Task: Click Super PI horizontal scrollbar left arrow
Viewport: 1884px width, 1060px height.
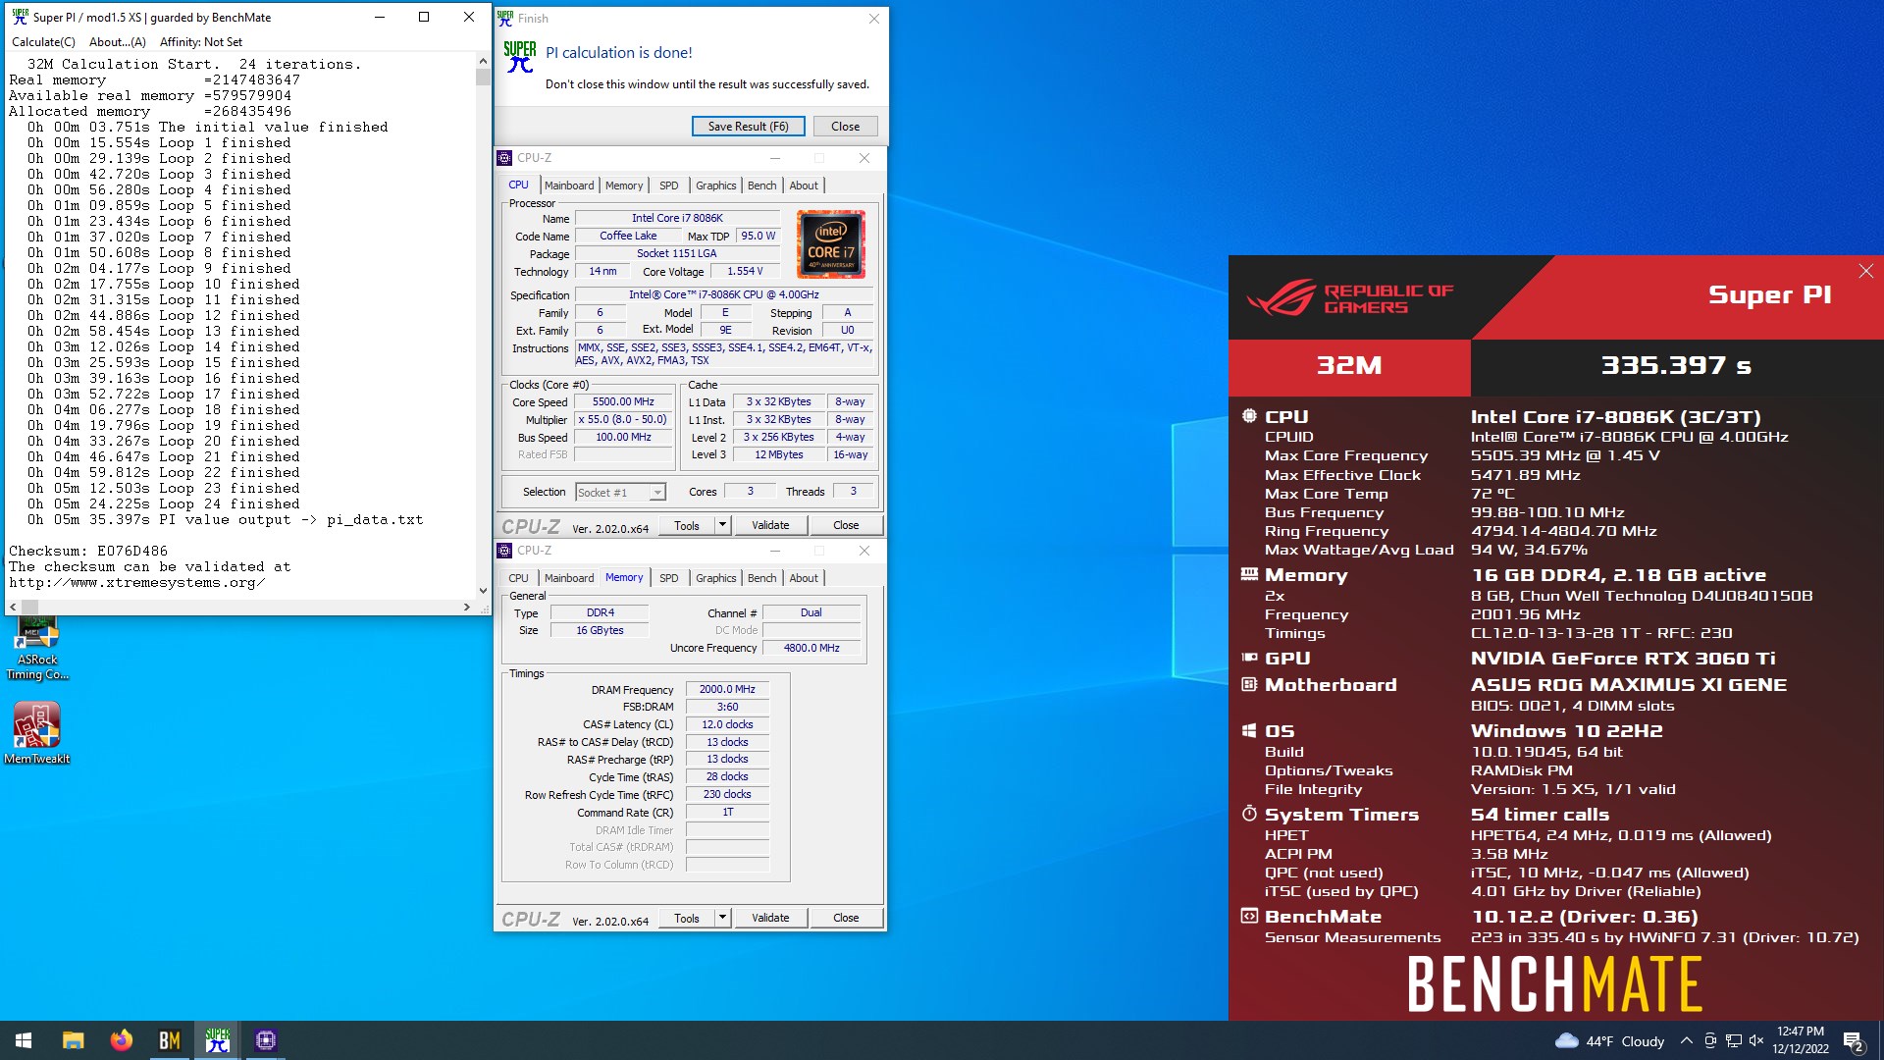Action: (13, 608)
